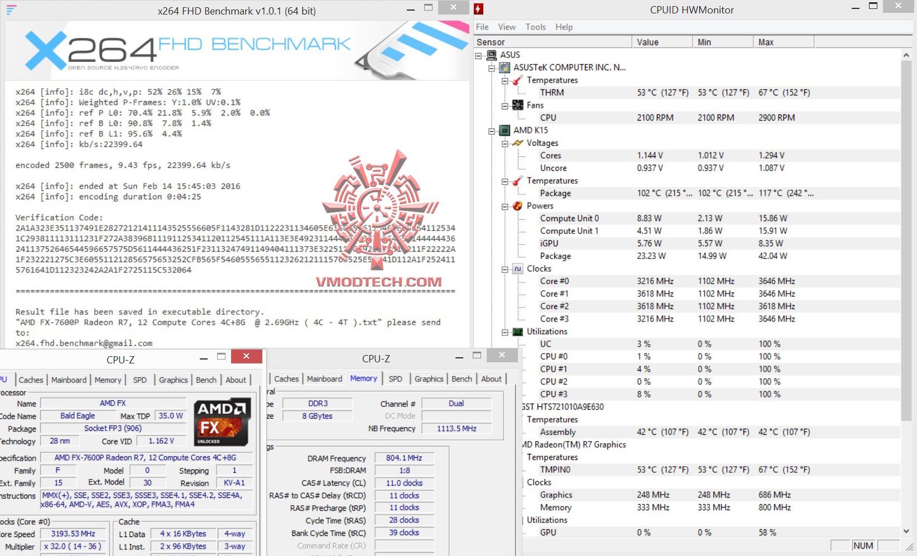Screen dimensions: 917x556
Task: Open Bench tab in processor CPU-Z window
Action: (206, 380)
